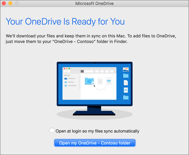Click the folder icon beneath the photo icon

[x=126, y=76]
